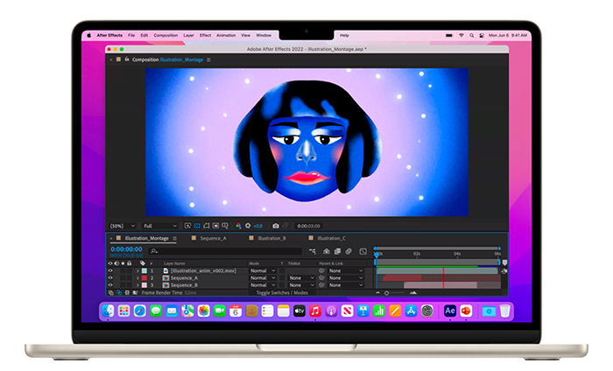613x371 pixels.
Task: Open blending mode dropdown for Illustration_anim_v002.mov
Action: click(263, 270)
